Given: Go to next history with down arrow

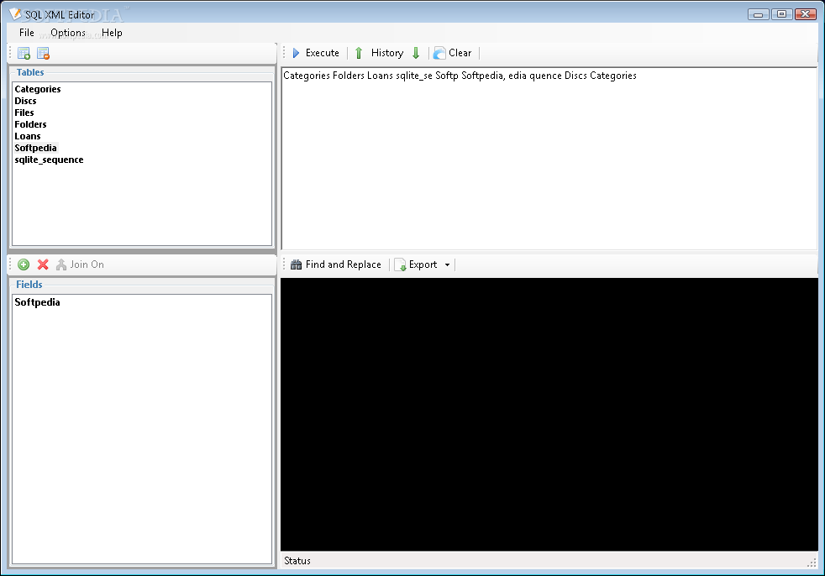Looking at the screenshot, I should [x=416, y=53].
